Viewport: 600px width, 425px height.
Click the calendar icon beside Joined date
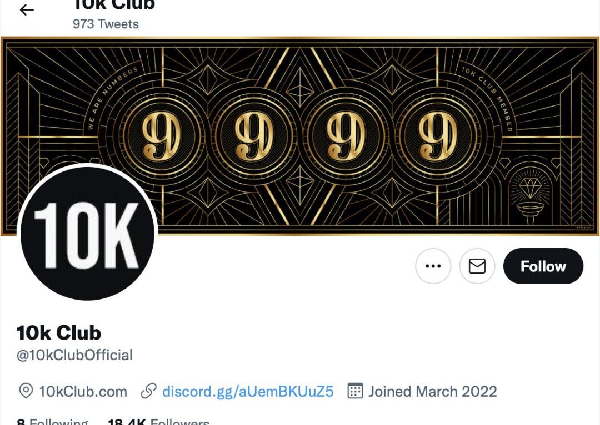[x=355, y=392]
